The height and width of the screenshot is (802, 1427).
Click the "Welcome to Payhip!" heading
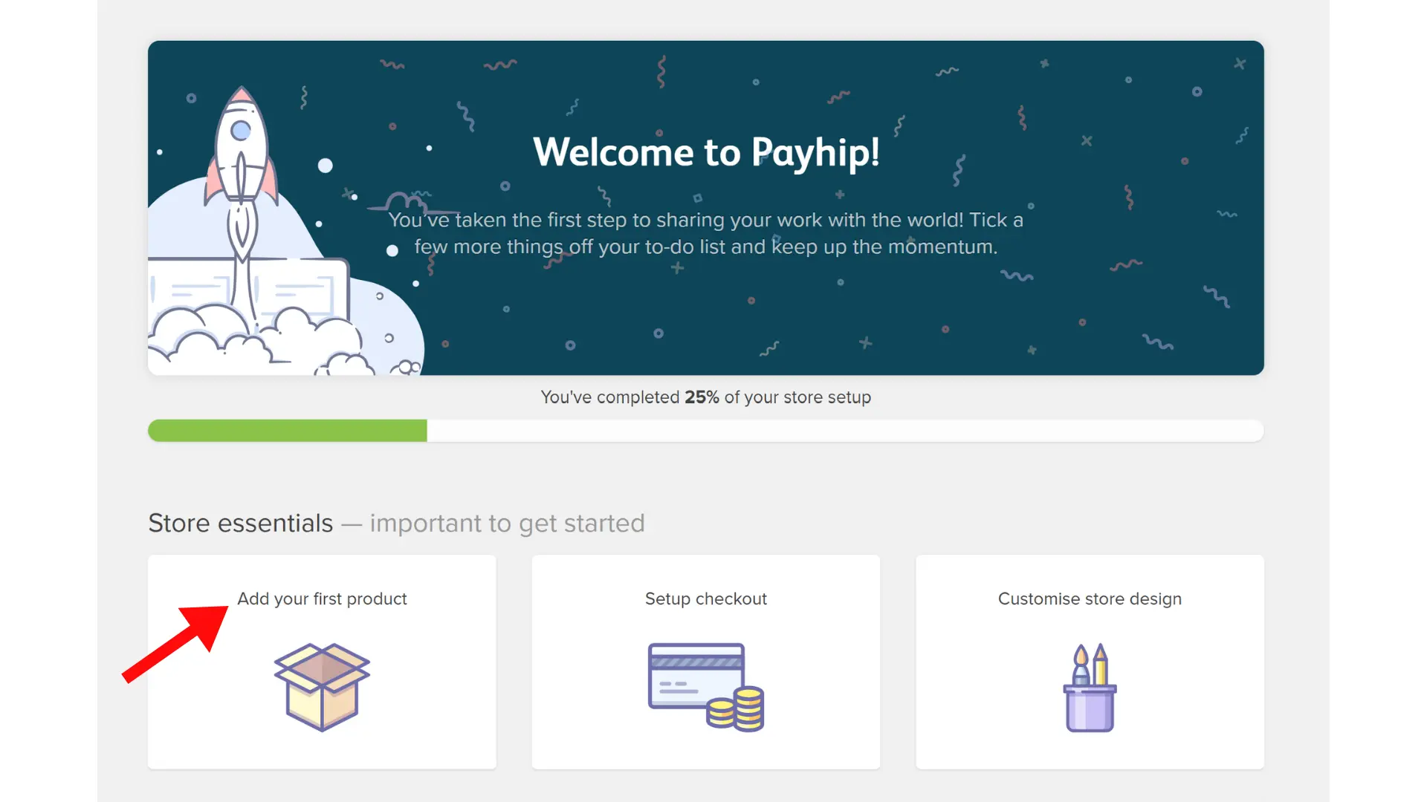pos(706,152)
